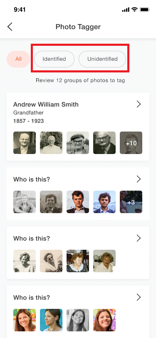Expand first Who is this? group arrow

pyautogui.click(x=139, y=179)
